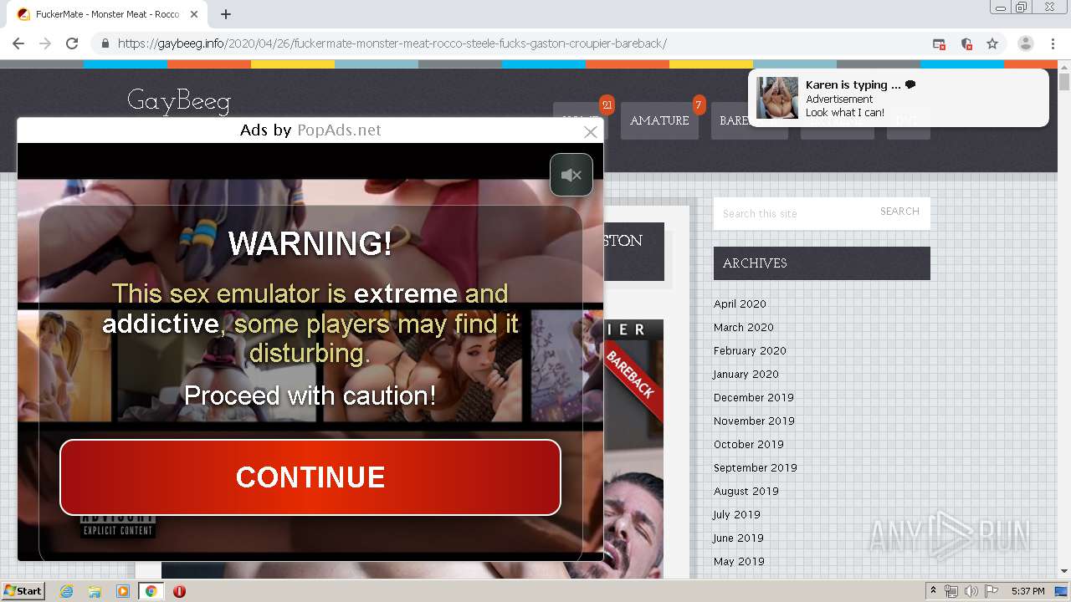The image size is (1071, 602).
Task: Open the March 2020 archive
Action: click(744, 327)
